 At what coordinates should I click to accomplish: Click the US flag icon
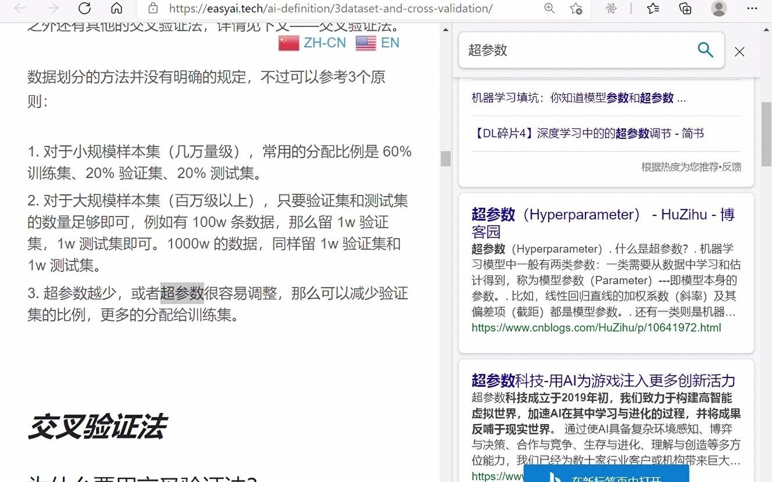coord(366,43)
